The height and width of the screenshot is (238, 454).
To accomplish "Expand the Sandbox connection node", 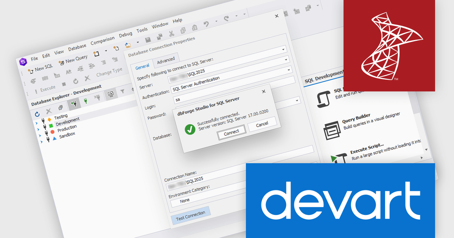I will [x=41, y=141].
